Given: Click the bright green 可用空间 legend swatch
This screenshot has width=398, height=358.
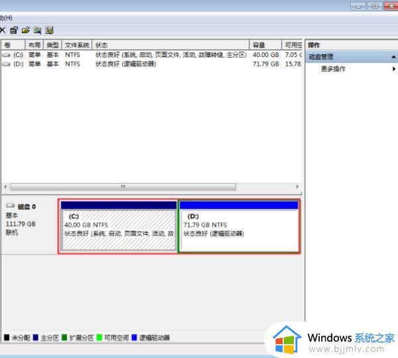Looking at the screenshot, I should tap(99, 337).
